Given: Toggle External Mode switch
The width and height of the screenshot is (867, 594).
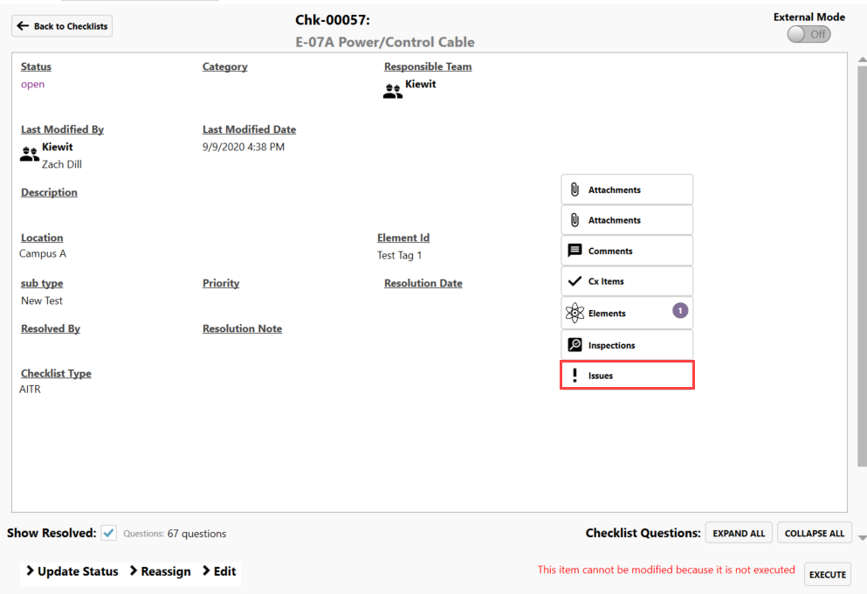Looking at the screenshot, I should [x=809, y=34].
